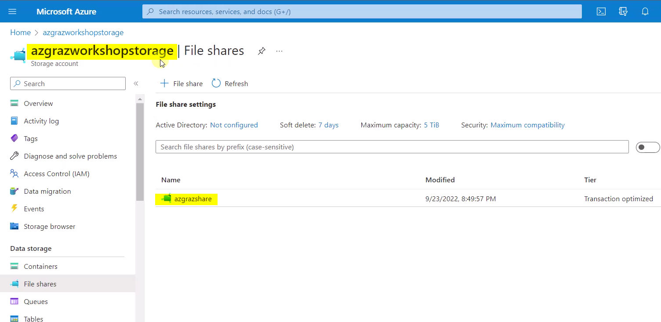661x322 pixels.
Task: Open the Directories and subscriptions filter icon
Action: point(623,11)
